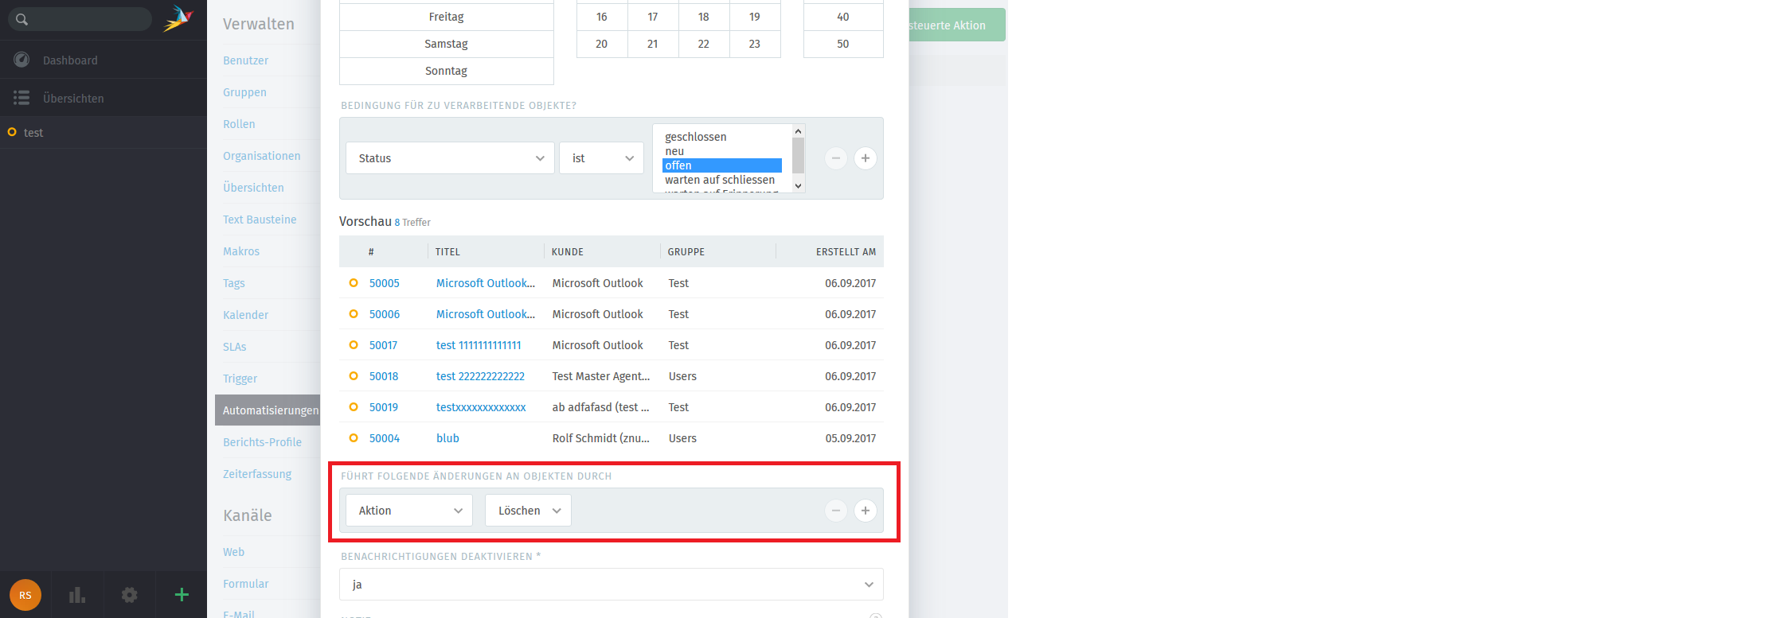The width and height of the screenshot is (1782, 618).
Task: Open 'test 1111111111111' ticket title
Action: [x=479, y=345]
